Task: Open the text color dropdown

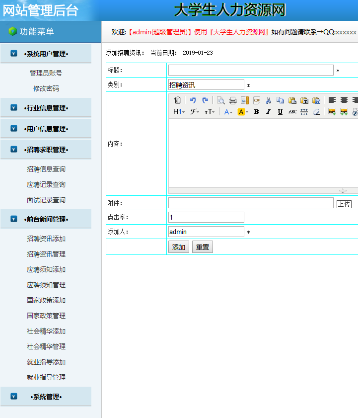Action: pos(228,112)
